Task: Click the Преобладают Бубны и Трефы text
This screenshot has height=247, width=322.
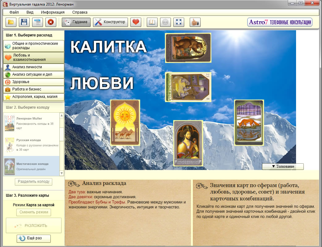Action: tap(97, 202)
